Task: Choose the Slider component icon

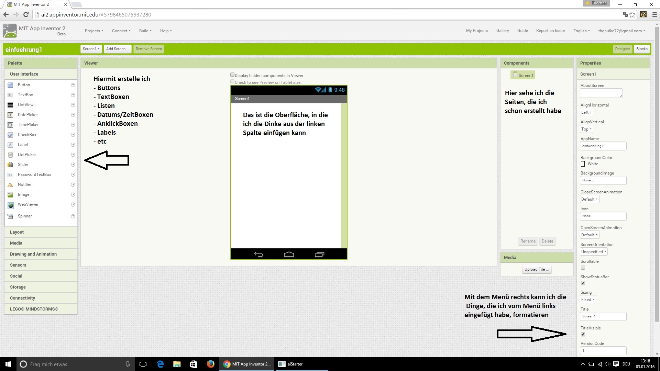Action: pyautogui.click(x=10, y=165)
